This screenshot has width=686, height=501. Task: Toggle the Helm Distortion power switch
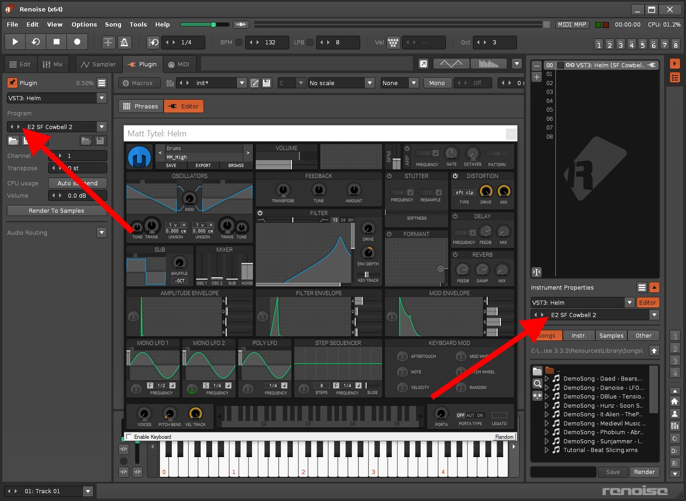pyautogui.click(x=455, y=176)
